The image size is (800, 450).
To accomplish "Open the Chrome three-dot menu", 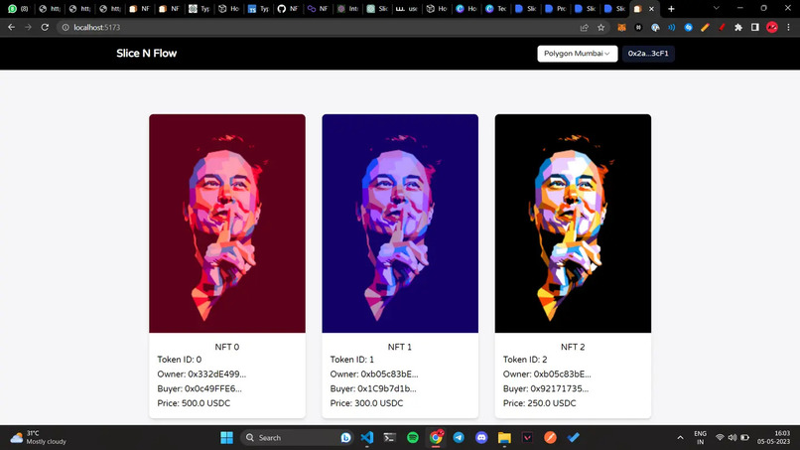I will pos(789,28).
